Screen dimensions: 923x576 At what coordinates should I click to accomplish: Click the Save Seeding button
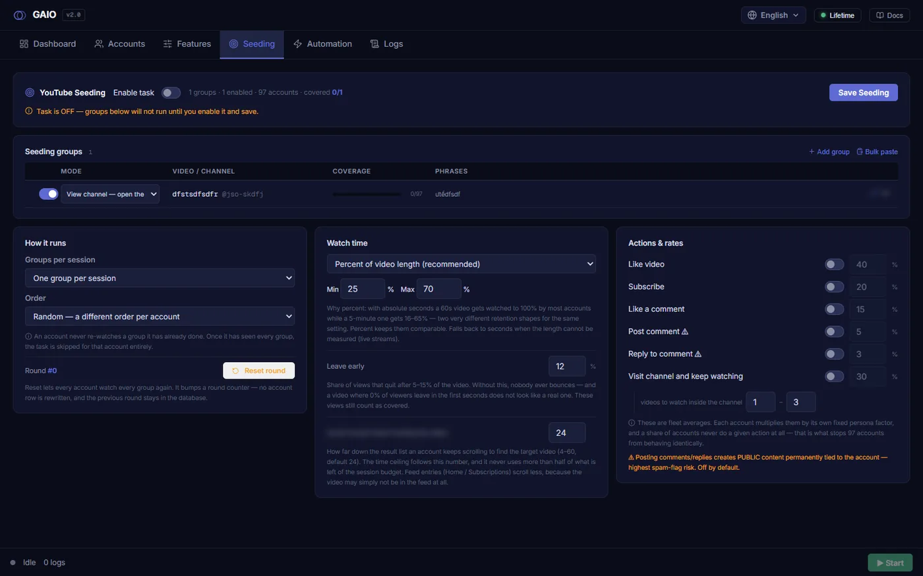tap(864, 93)
